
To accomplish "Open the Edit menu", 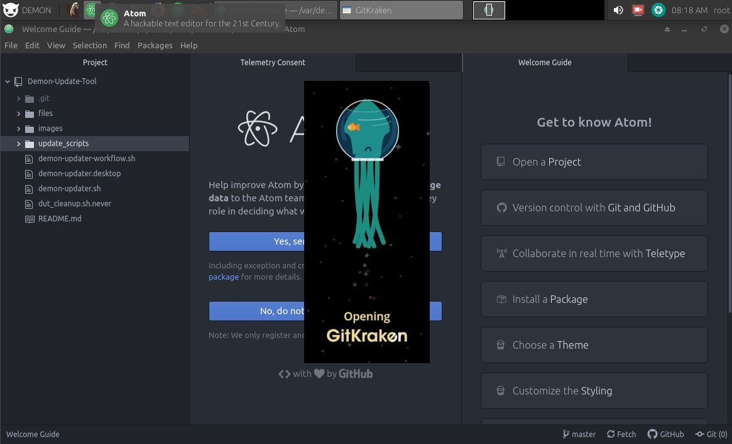I will (x=32, y=45).
